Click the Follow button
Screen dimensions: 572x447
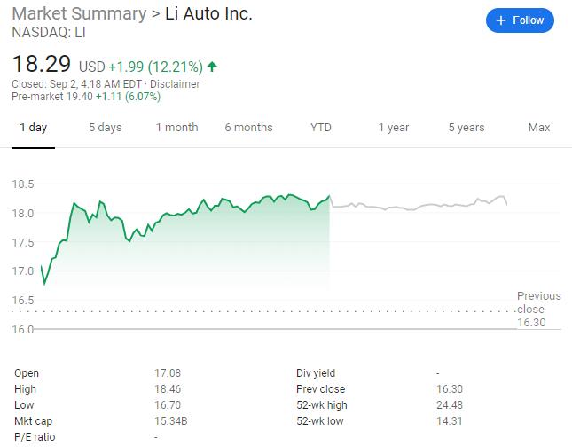tap(520, 20)
